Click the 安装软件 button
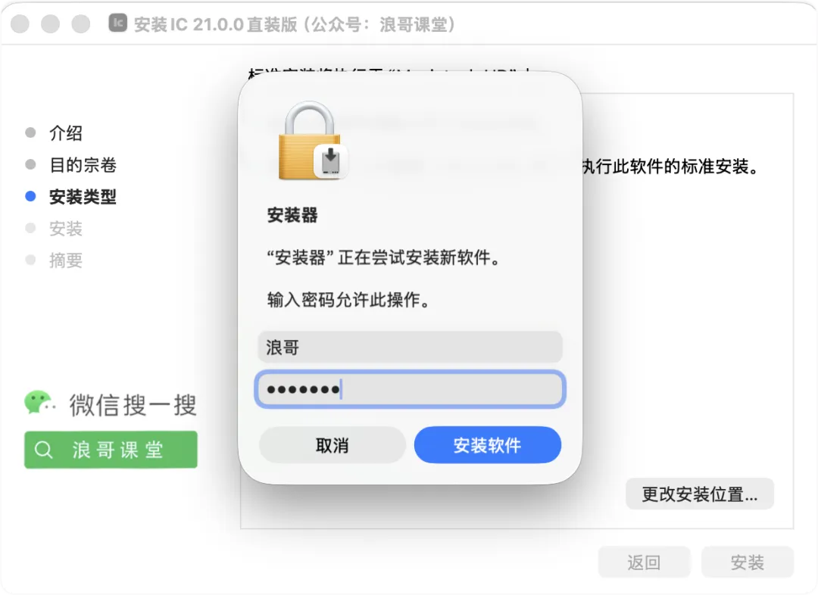Viewport: 818px width, 595px height. pyautogui.click(x=487, y=445)
